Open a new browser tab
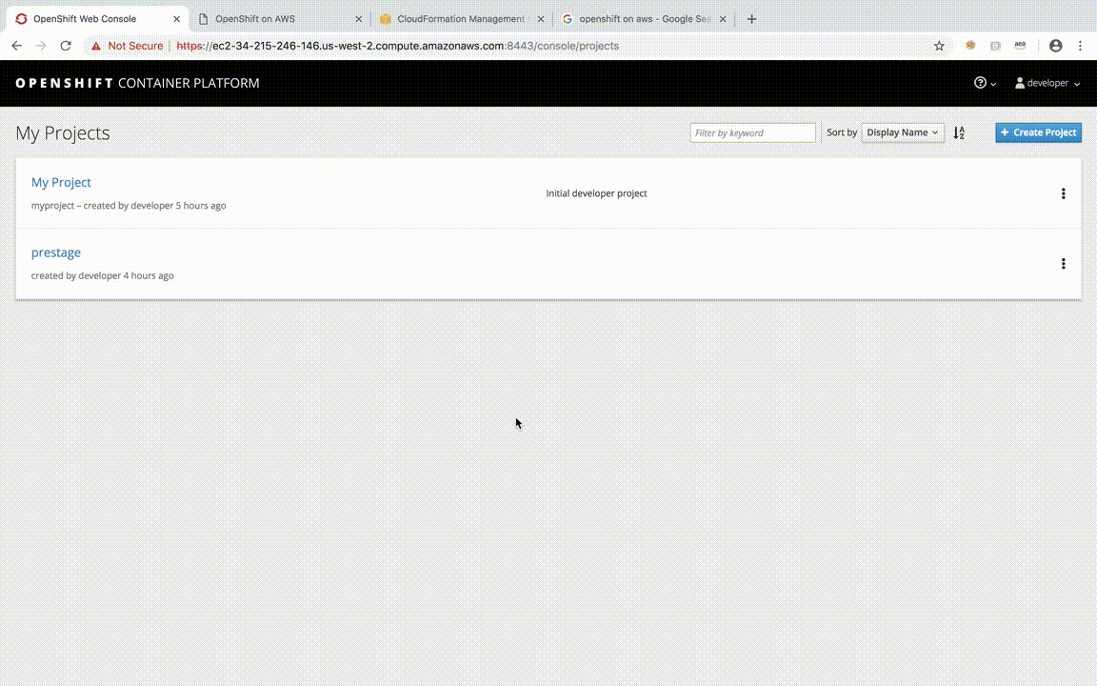Viewport: 1097px width, 686px height. point(751,19)
